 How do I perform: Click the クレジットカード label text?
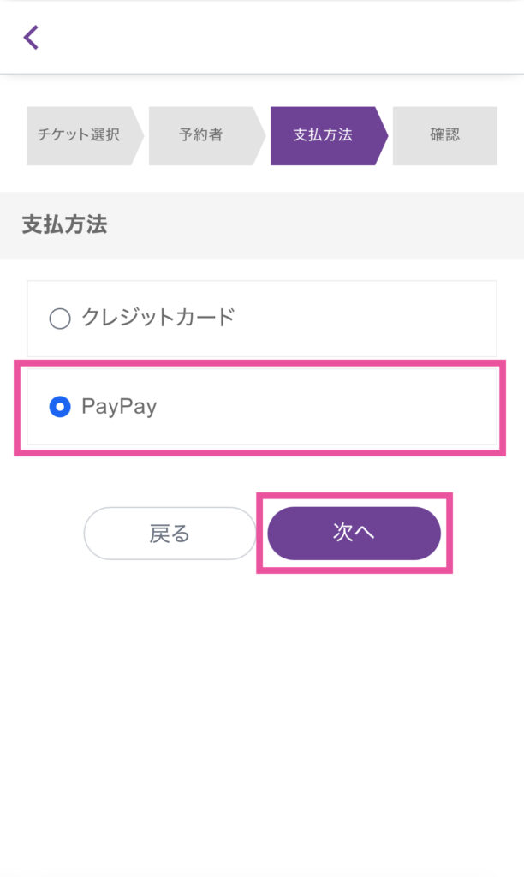click(158, 318)
